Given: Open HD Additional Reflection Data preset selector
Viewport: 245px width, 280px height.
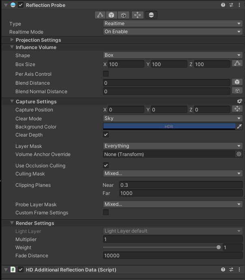Looking at the screenshot, I should click(231, 269).
